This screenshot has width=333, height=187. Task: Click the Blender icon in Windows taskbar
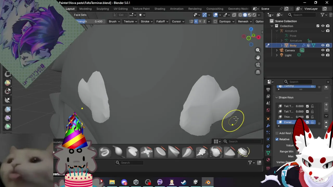point(208,182)
